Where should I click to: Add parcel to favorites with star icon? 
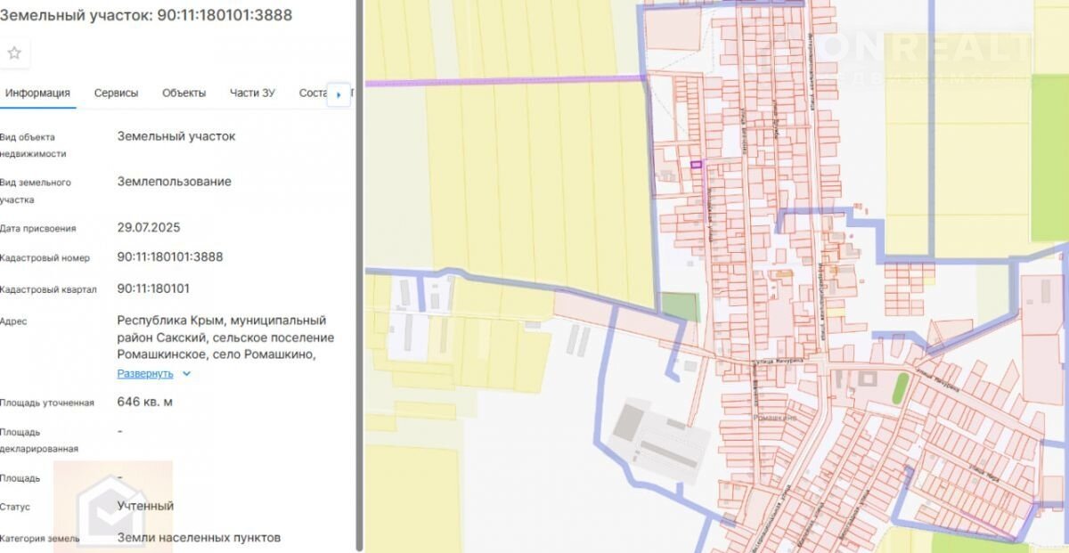pyautogui.click(x=14, y=53)
